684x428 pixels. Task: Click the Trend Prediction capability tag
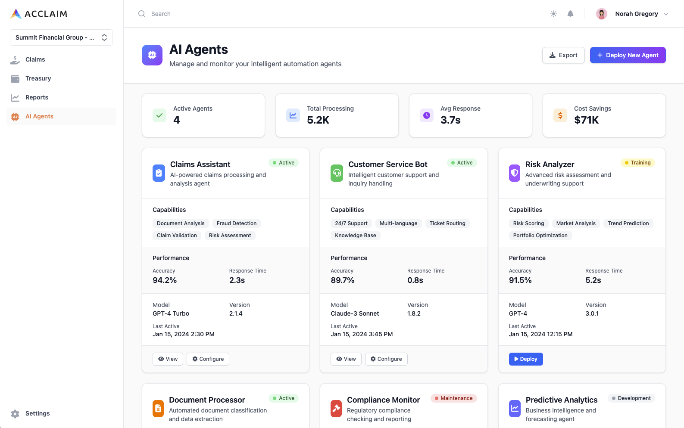pyautogui.click(x=628, y=223)
